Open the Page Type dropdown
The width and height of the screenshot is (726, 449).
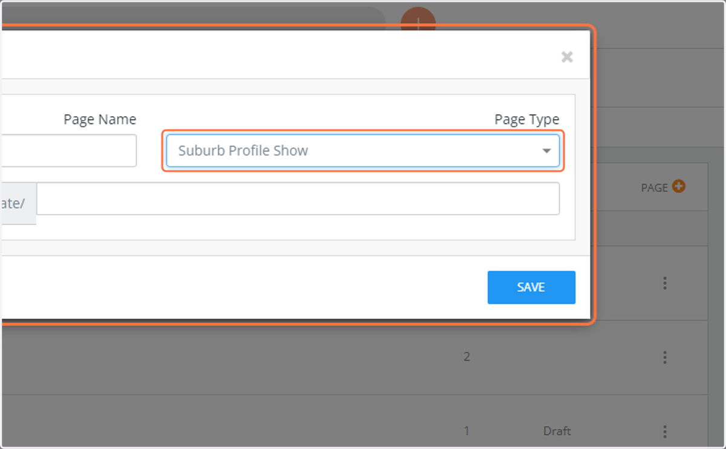pos(363,151)
